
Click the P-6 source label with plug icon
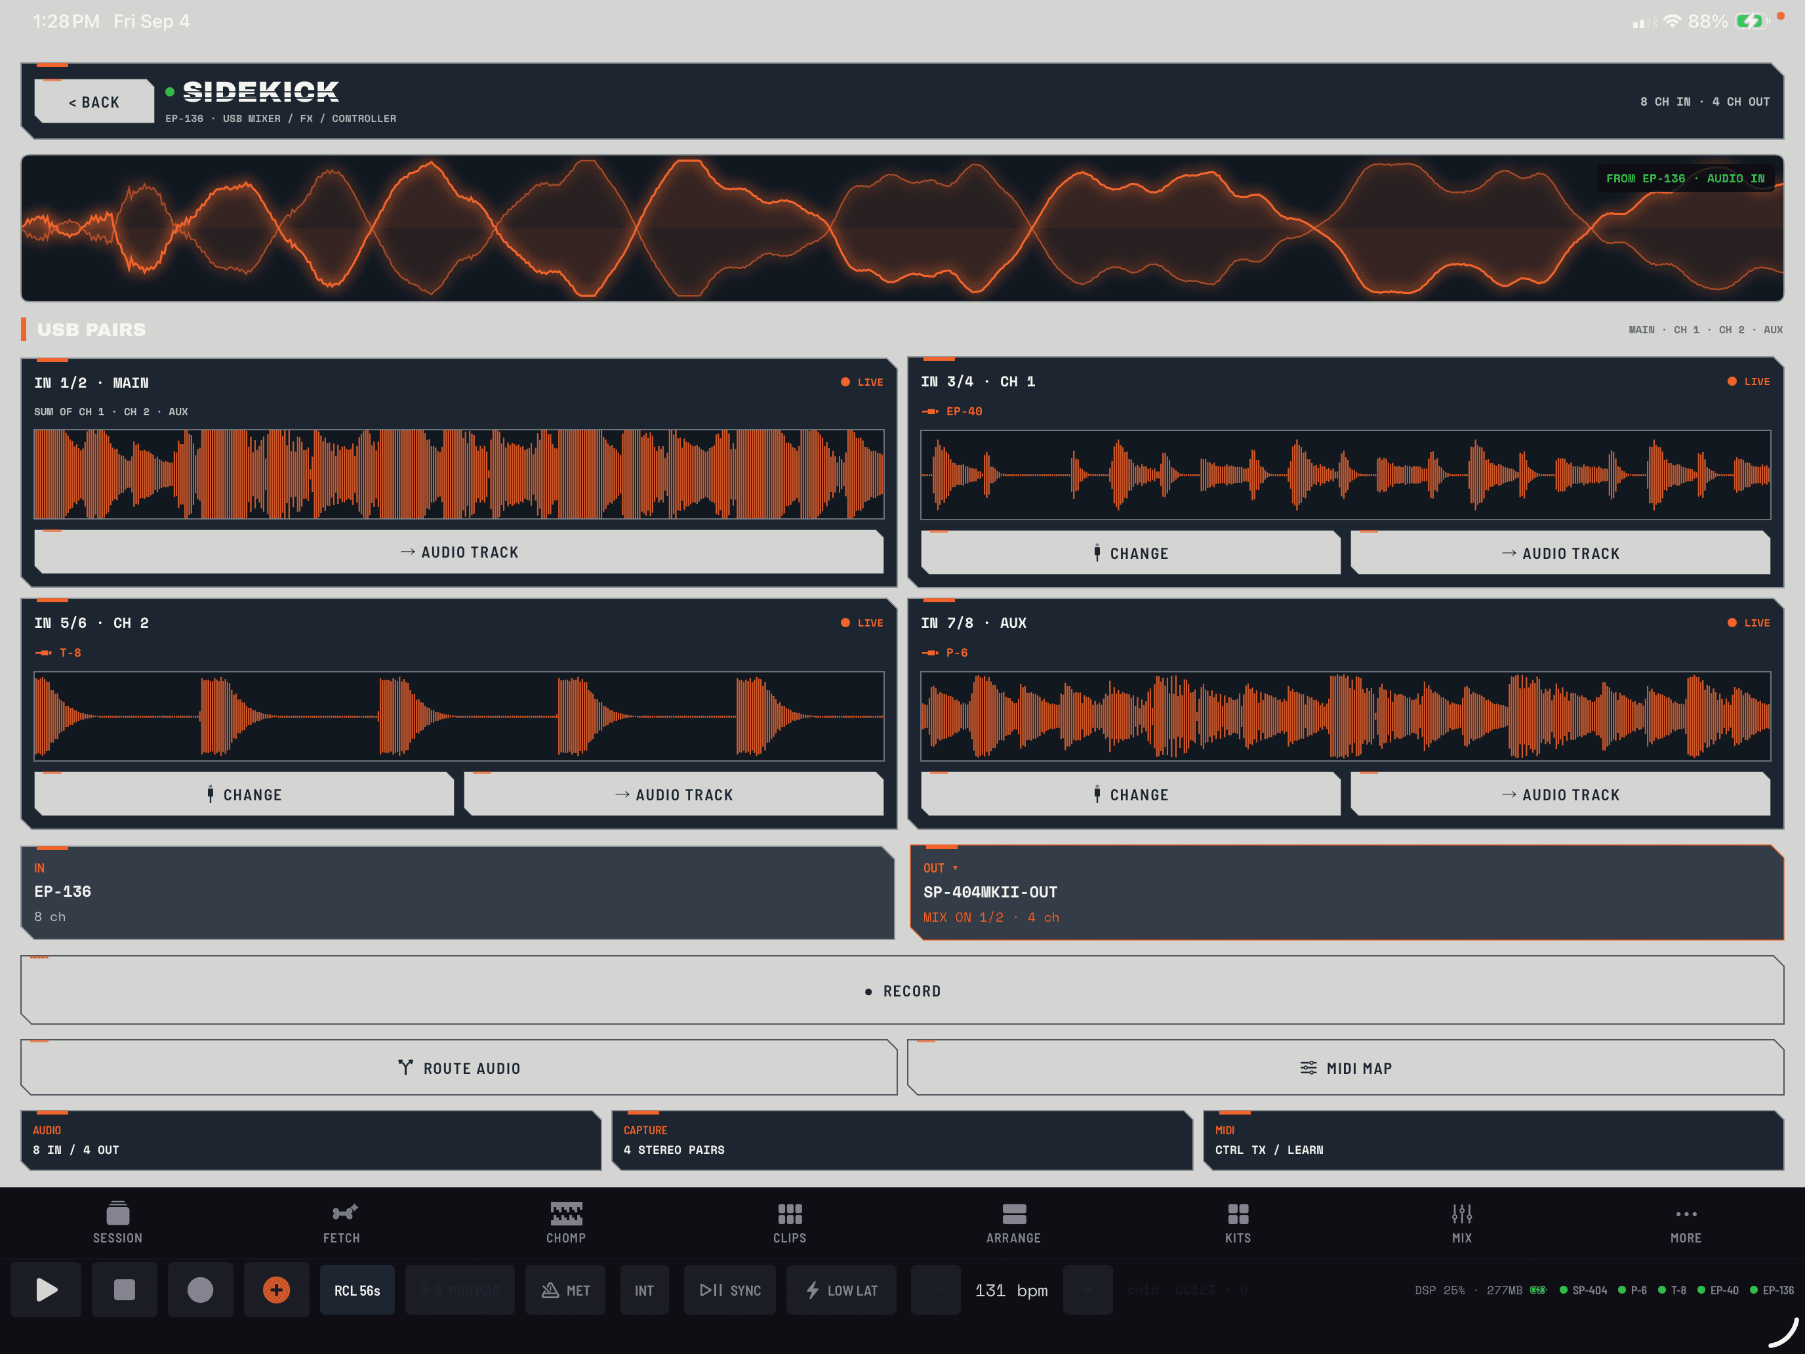pos(944,653)
